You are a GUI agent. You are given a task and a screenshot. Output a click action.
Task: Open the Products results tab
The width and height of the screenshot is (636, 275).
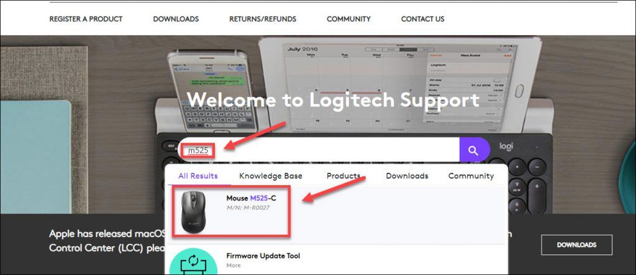pyautogui.click(x=343, y=176)
